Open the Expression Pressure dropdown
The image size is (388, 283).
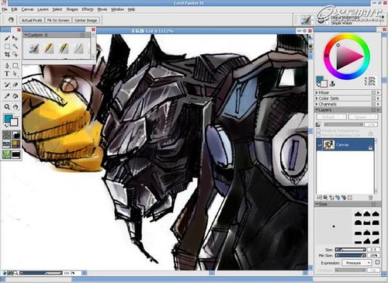click(x=357, y=263)
